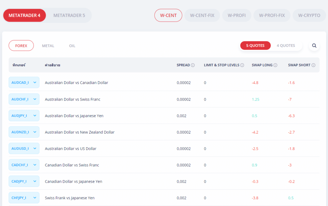Click swap long value -3.8
The width and height of the screenshot is (328, 206).
pyautogui.click(x=255, y=198)
